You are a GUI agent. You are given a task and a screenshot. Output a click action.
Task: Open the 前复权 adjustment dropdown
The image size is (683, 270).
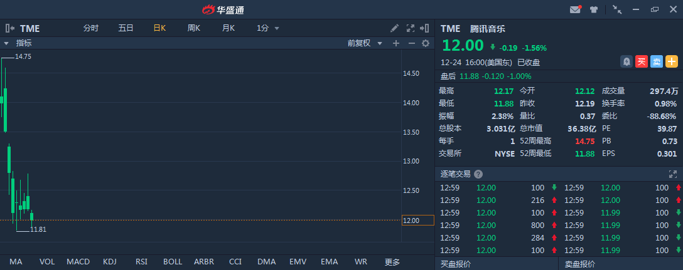pos(364,43)
